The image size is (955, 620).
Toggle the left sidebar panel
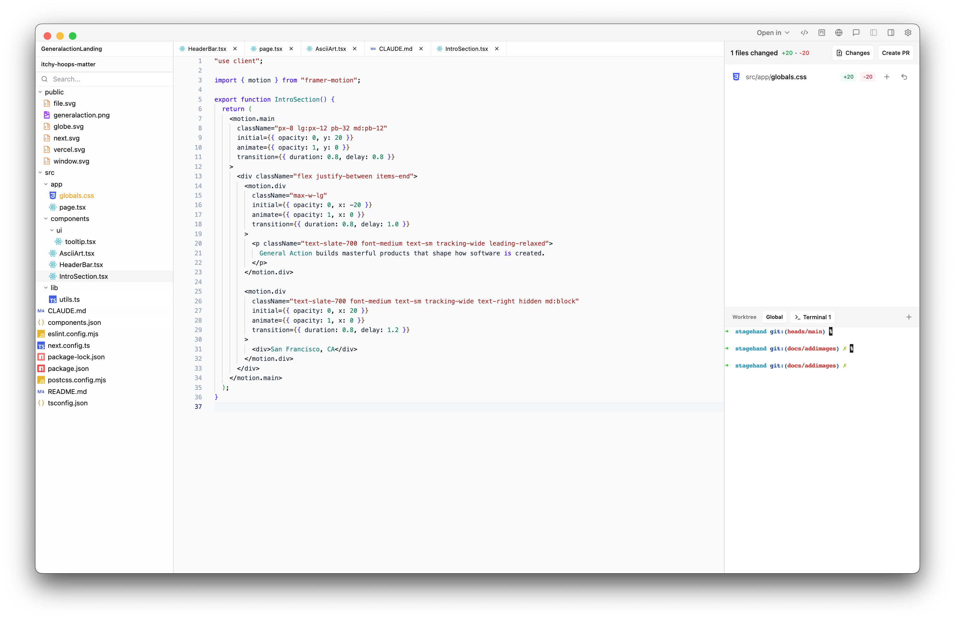click(873, 33)
